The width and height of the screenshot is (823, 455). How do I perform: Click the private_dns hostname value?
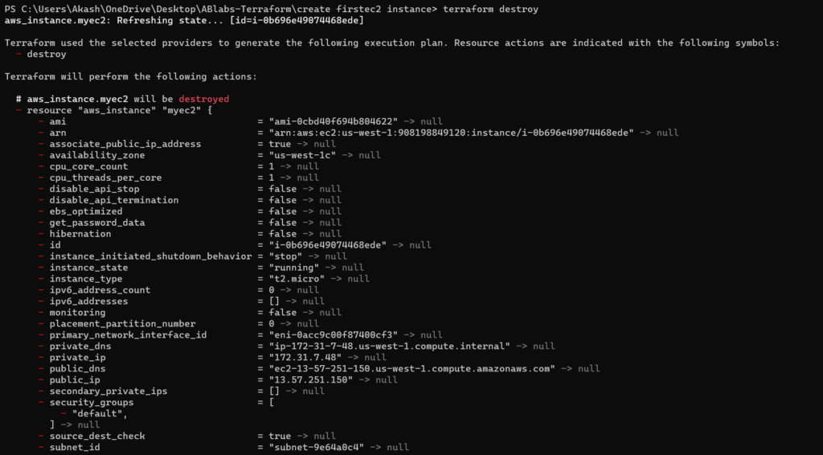pyautogui.click(x=390, y=346)
